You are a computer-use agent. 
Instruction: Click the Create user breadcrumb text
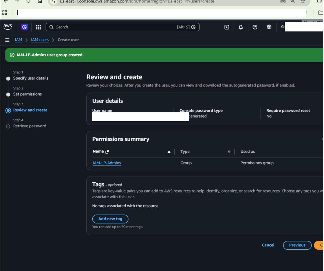[x=68, y=40]
